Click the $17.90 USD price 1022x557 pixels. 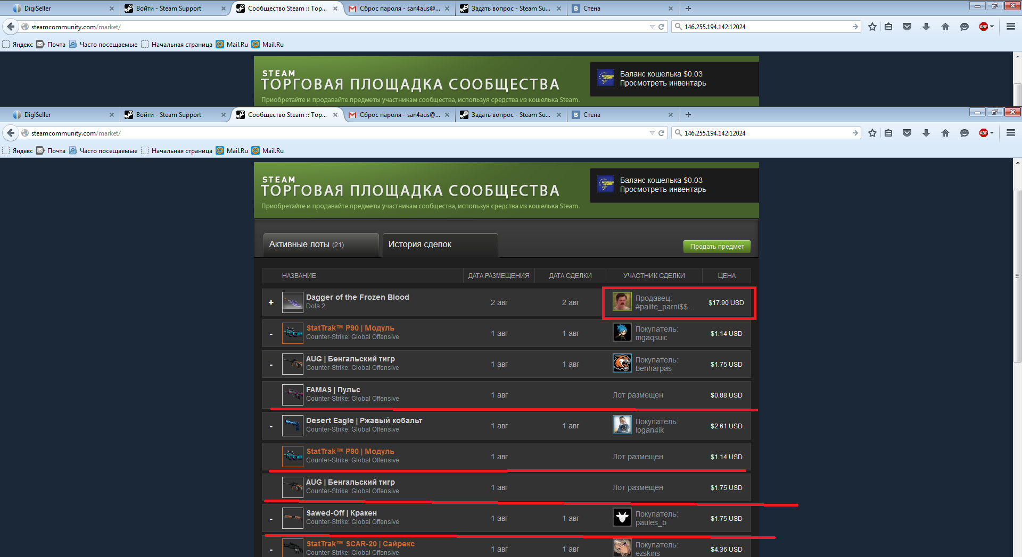(726, 302)
